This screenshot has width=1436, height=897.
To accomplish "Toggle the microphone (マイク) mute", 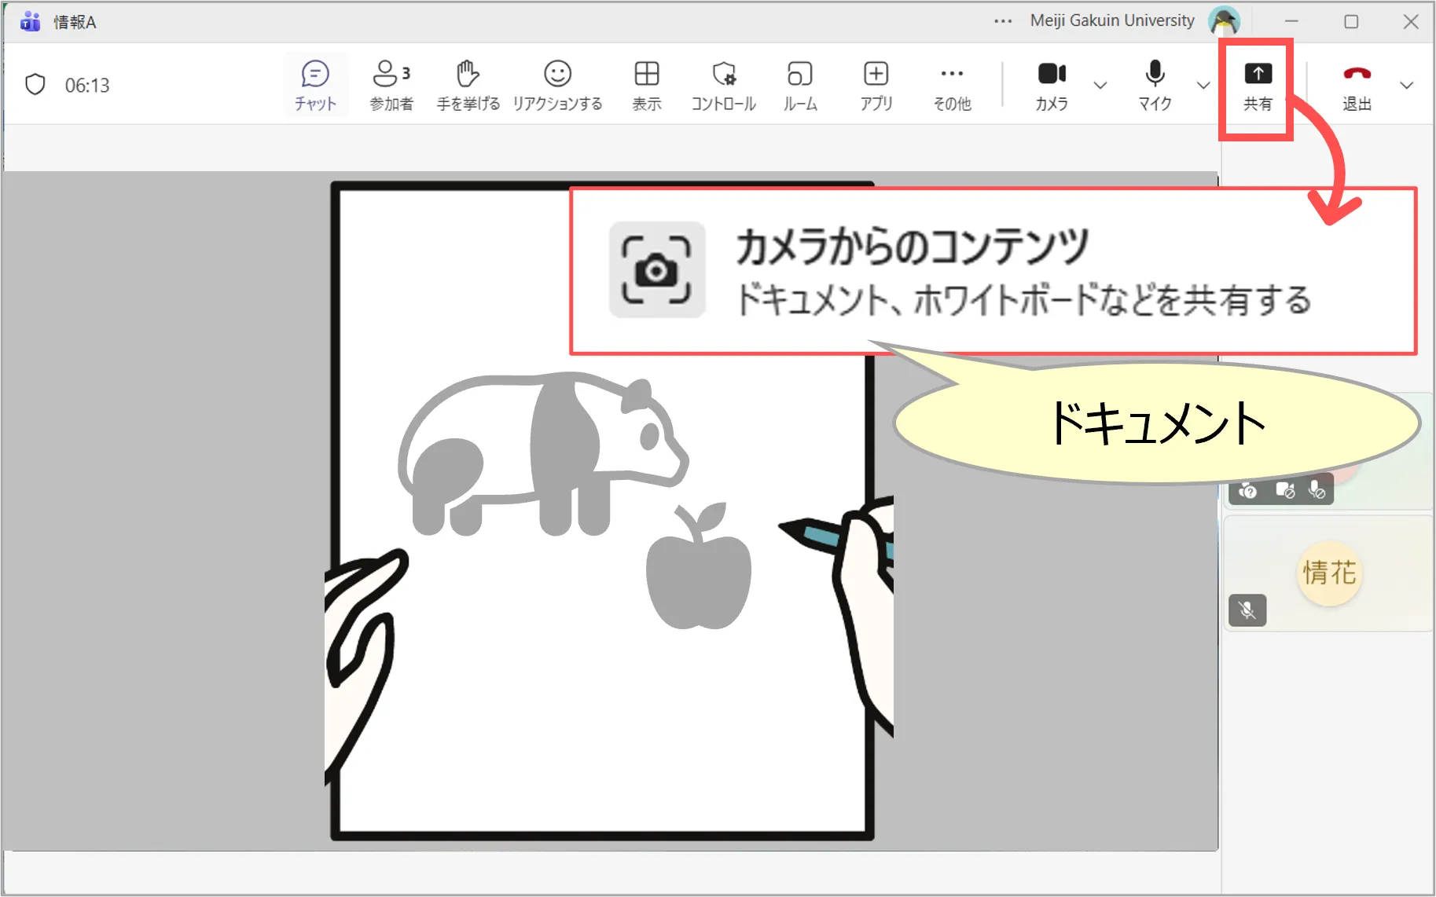I will tap(1155, 85).
